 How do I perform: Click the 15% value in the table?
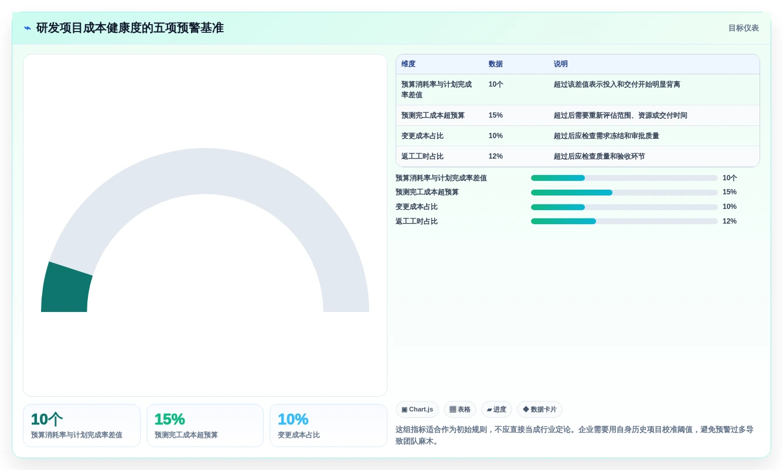click(496, 115)
